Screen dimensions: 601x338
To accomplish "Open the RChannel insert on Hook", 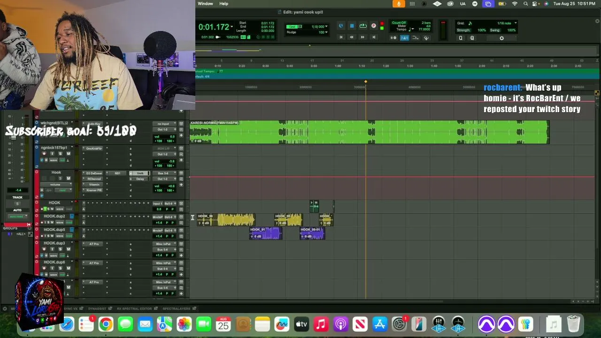I will (x=94, y=179).
